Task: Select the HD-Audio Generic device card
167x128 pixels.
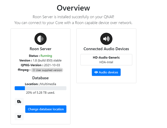Action: [106, 60]
